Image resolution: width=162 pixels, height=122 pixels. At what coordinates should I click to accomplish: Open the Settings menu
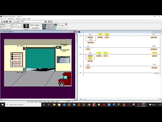[18, 19]
